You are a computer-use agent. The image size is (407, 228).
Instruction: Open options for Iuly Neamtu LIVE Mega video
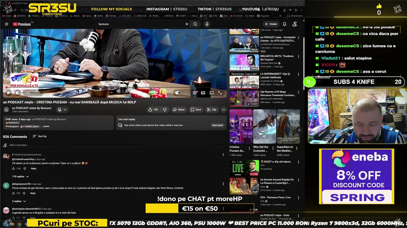pyautogui.click(x=298, y=92)
